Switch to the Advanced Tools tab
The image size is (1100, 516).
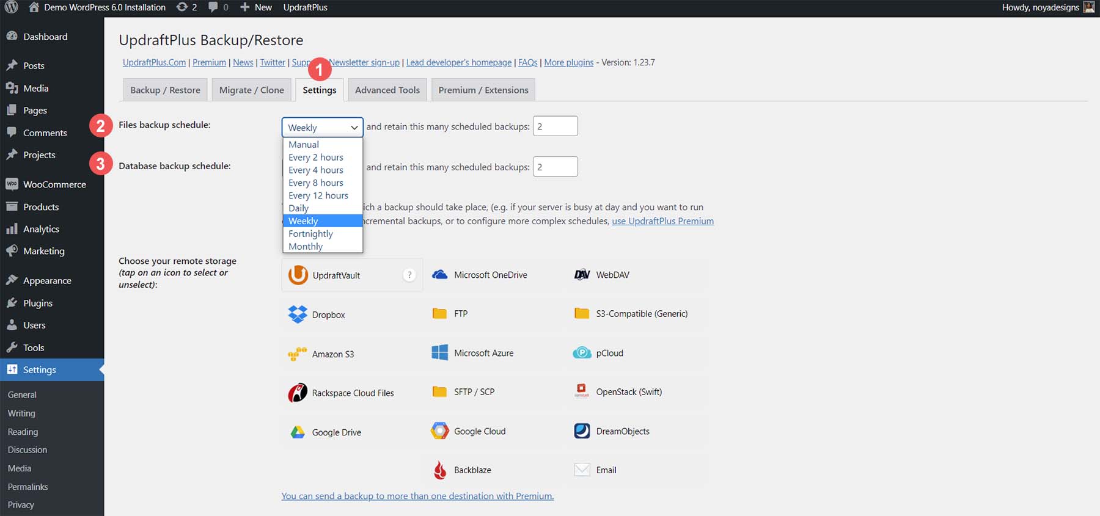tap(387, 90)
